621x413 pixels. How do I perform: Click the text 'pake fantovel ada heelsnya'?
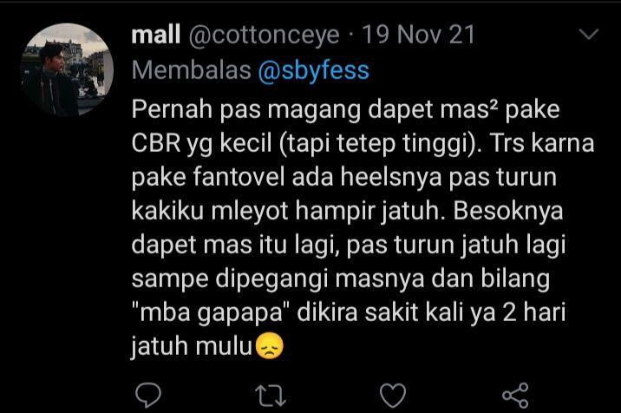(x=287, y=177)
